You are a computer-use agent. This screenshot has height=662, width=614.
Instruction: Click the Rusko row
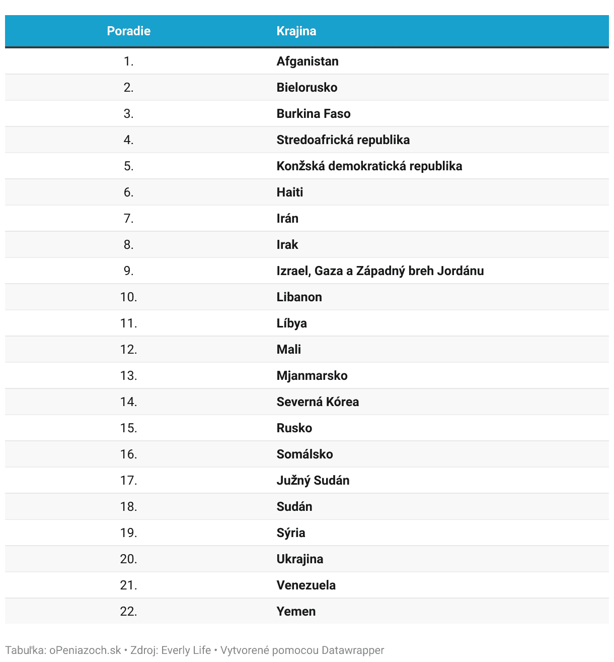(x=307, y=428)
